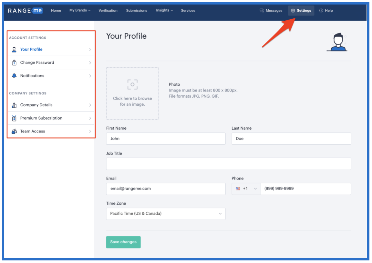Click the Job Title input field
Viewport: 372px width, 263px height.
229,164
